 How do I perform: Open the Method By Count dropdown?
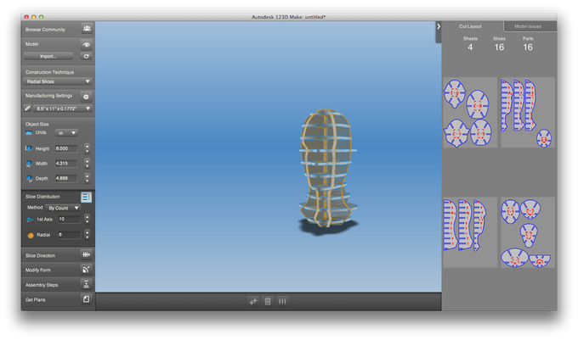pyautogui.click(x=63, y=208)
